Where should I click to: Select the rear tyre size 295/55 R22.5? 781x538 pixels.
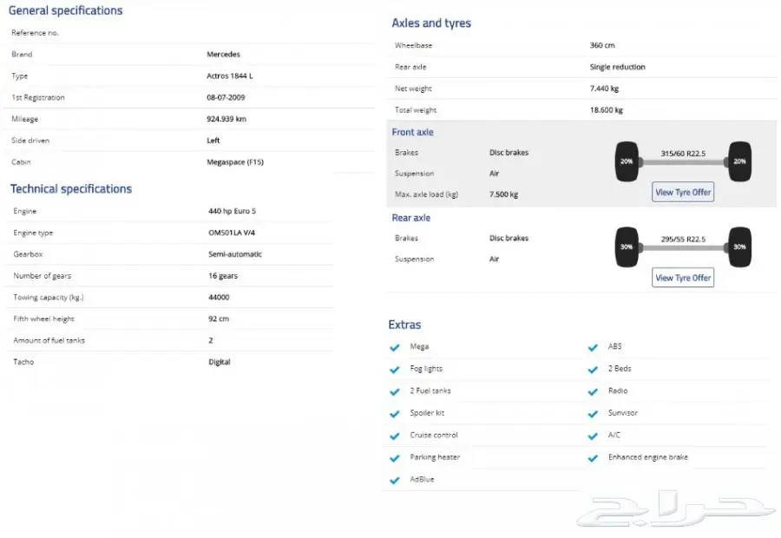(683, 239)
